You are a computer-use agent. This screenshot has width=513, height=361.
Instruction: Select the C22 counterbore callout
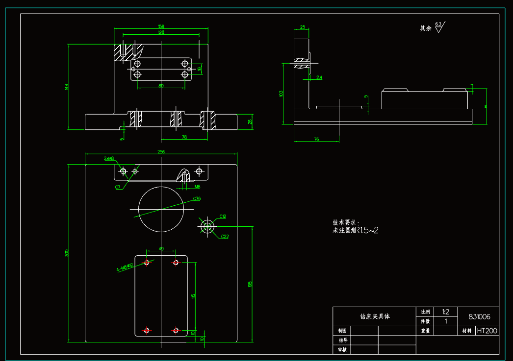pos(225,237)
